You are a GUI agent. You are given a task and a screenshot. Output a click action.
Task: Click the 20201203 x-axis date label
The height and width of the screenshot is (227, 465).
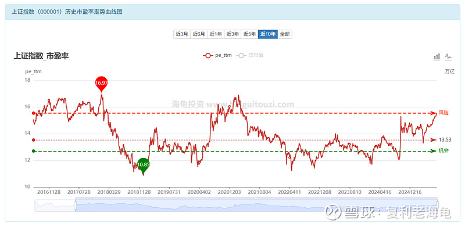click(x=229, y=192)
